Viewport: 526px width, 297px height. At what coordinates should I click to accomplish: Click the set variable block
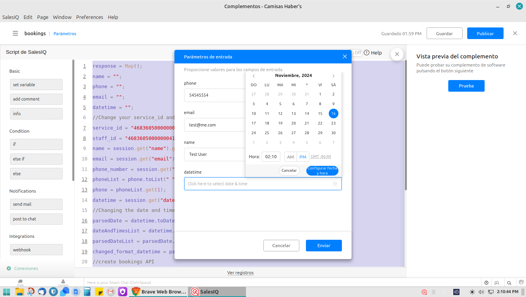tap(36, 85)
